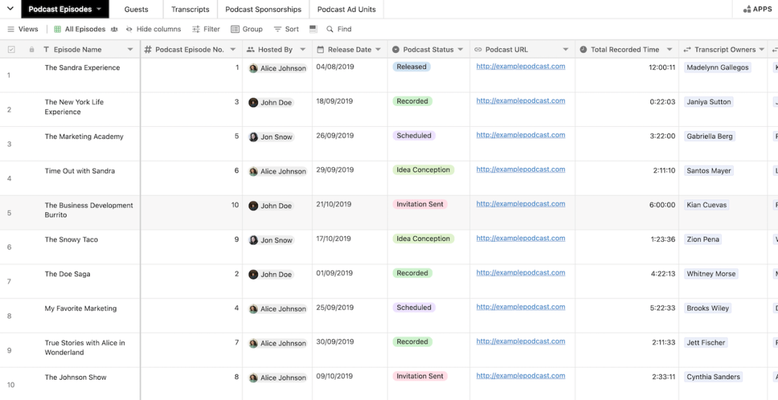Click the Madelynn Gallegos transcript owner chip
The height and width of the screenshot is (400, 778).
pyautogui.click(x=717, y=68)
